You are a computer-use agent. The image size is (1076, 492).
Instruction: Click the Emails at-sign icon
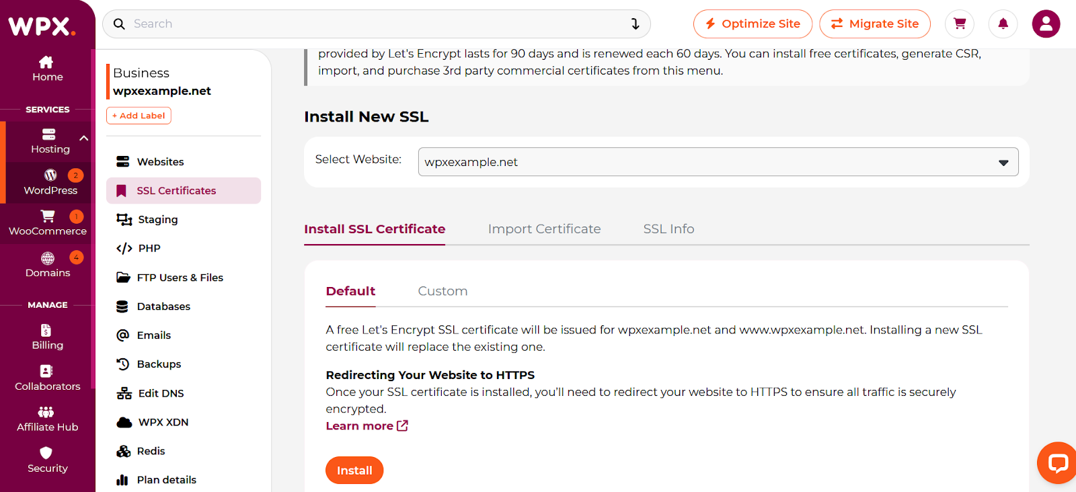coord(122,335)
